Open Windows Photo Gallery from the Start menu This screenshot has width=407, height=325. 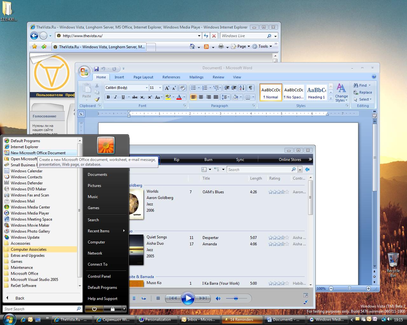[30, 231]
